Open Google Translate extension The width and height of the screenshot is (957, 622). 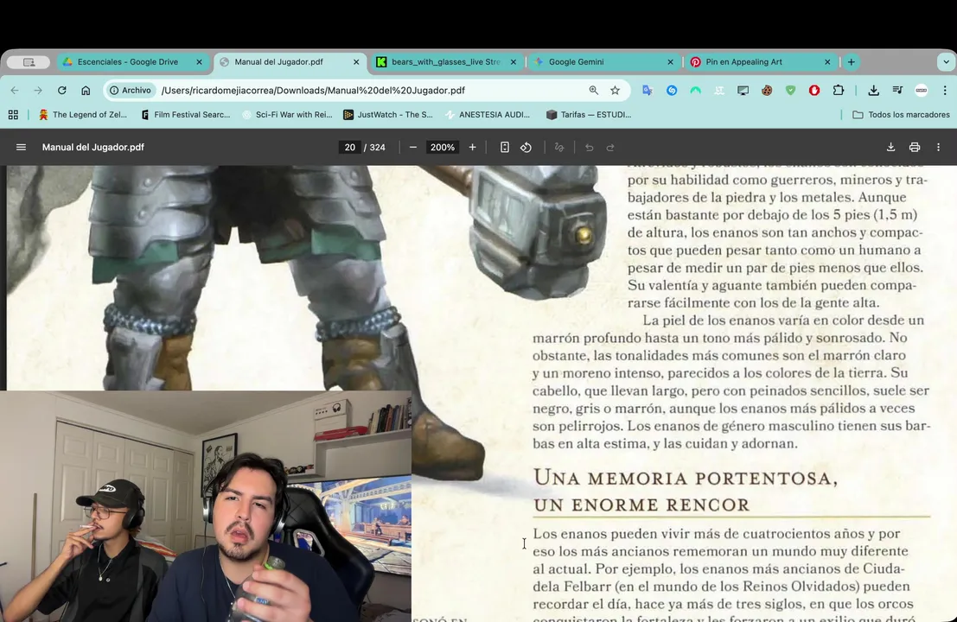click(648, 90)
